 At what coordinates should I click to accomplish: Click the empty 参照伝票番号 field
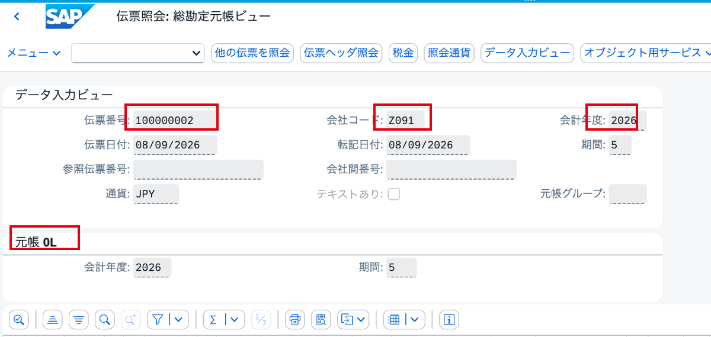tap(198, 169)
